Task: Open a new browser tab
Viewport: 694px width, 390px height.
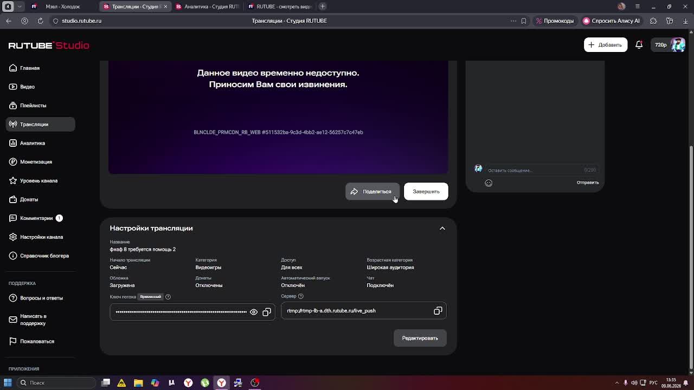Action: coord(323,6)
